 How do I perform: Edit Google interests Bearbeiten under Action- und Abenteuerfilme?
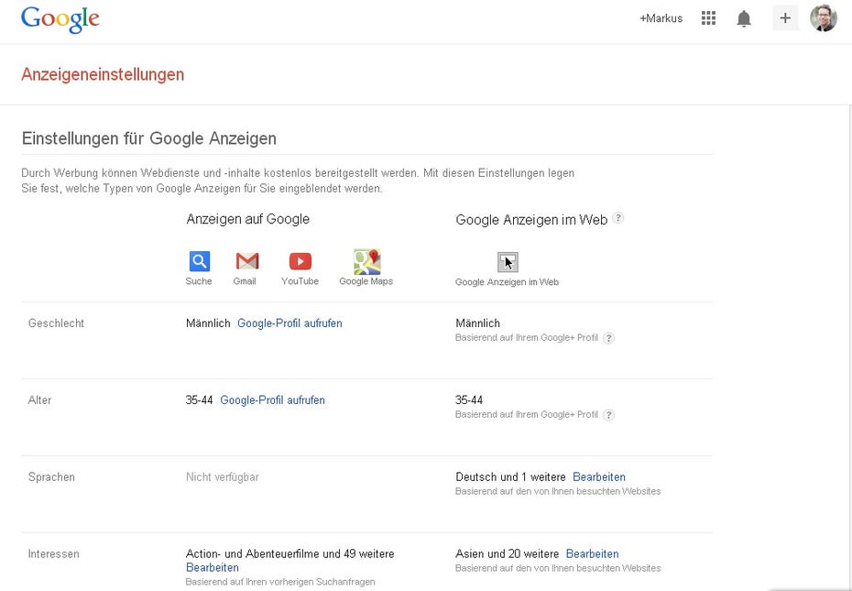click(x=212, y=567)
